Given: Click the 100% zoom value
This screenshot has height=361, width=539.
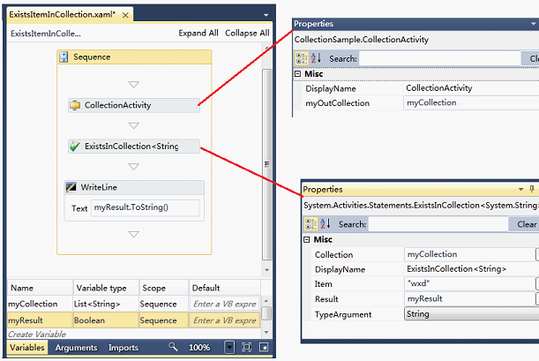Looking at the screenshot, I should (x=199, y=348).
